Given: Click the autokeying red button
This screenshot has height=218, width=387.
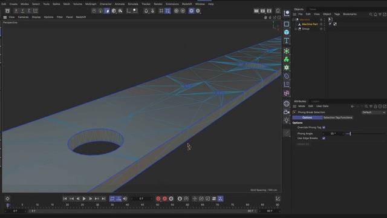Looking at the screenshot, I should coord(164,199).
